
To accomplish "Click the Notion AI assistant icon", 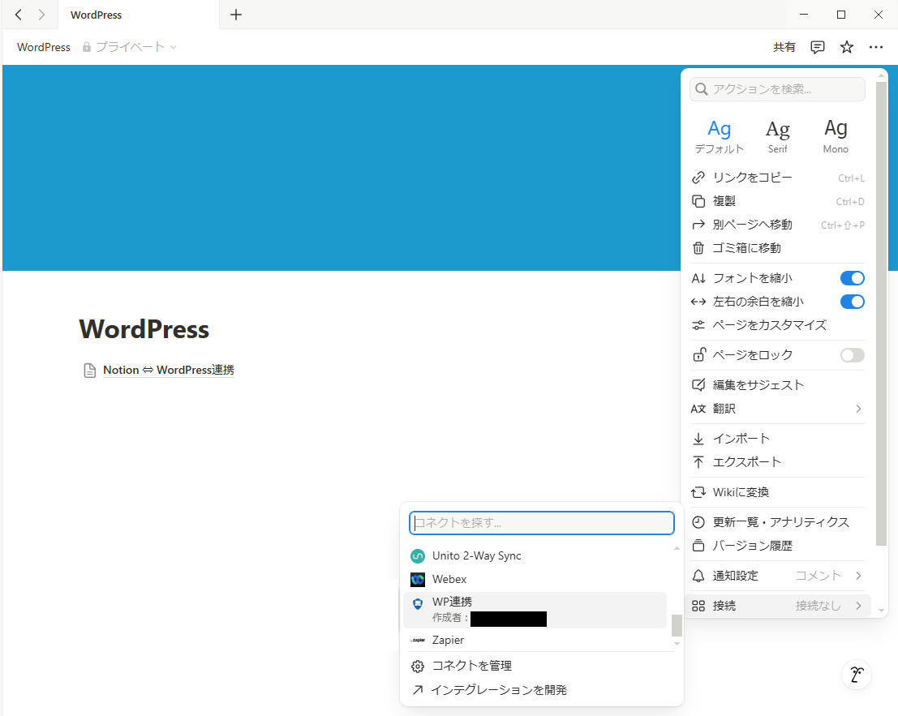I will (x=856, y=674).
